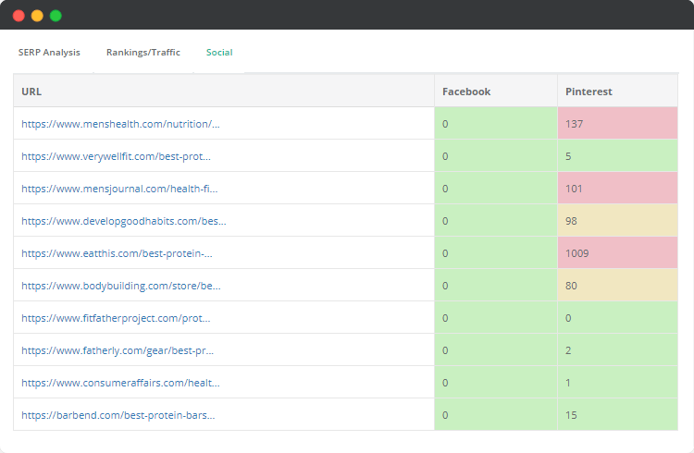Click Pinterest value 1009 for eatthis

pos(617,252)
